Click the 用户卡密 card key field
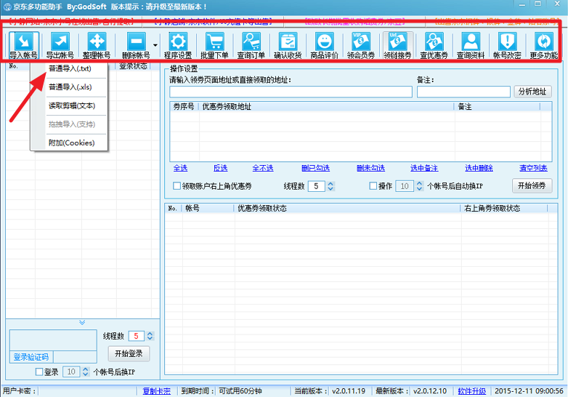 click(x=86, y=391)
